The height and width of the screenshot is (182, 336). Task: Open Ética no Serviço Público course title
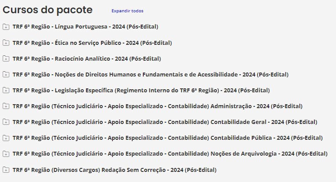[92, 43]
